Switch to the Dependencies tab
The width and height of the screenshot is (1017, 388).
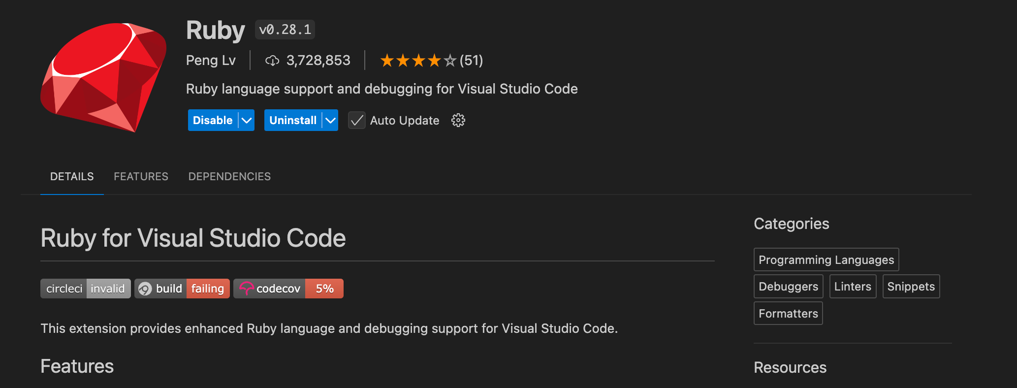point(229,176)
